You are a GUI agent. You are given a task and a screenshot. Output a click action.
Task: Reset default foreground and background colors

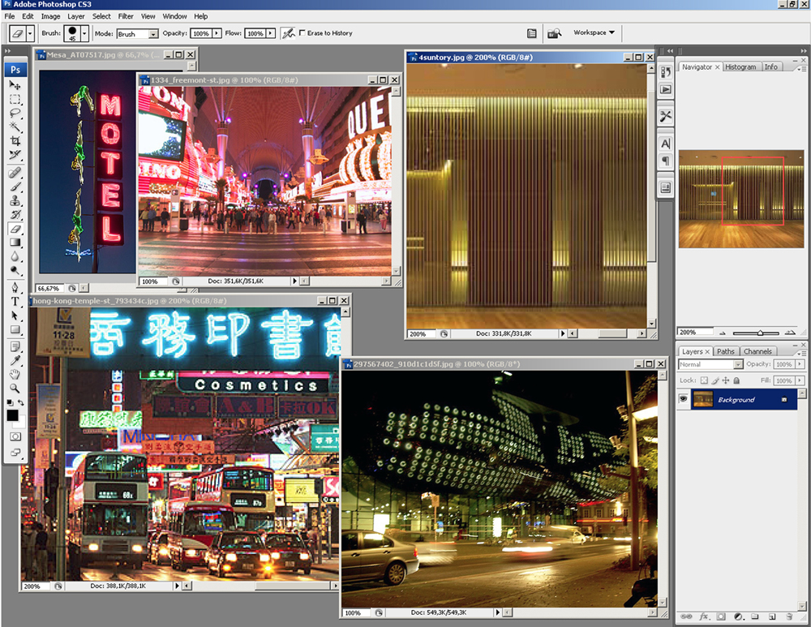[9, 402]
